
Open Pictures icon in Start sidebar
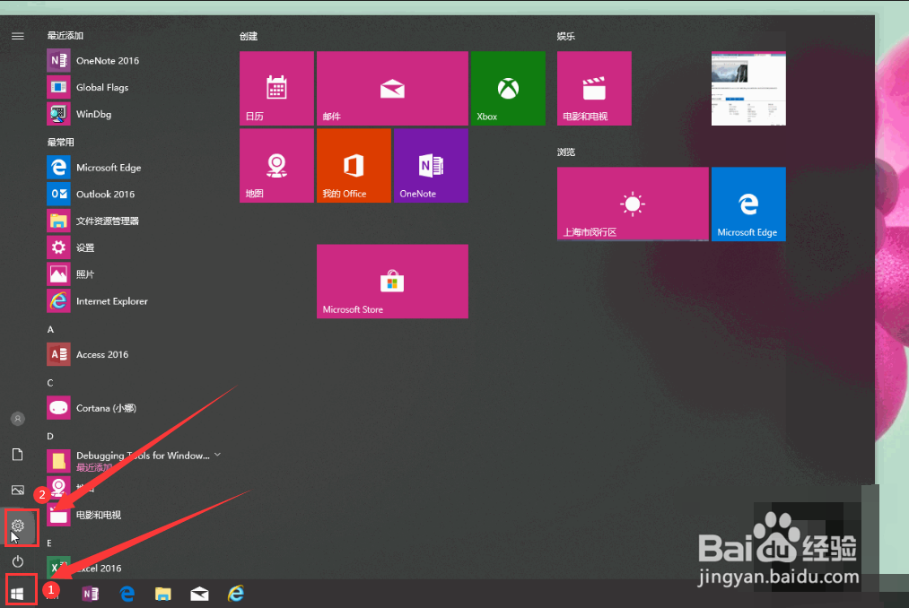(x=18, y=491)
